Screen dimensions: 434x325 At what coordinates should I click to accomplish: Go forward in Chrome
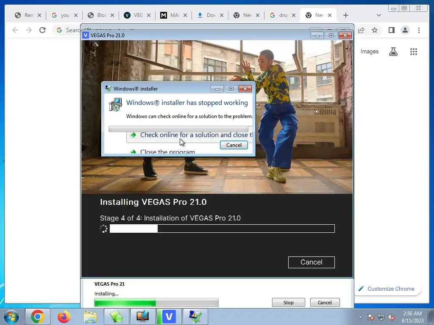tap(29, 30)
